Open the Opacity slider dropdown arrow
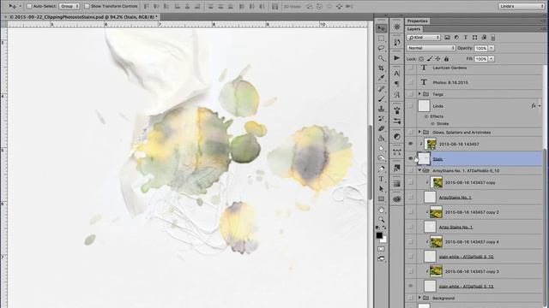549x308 pixels. click(x=492, y=48)
